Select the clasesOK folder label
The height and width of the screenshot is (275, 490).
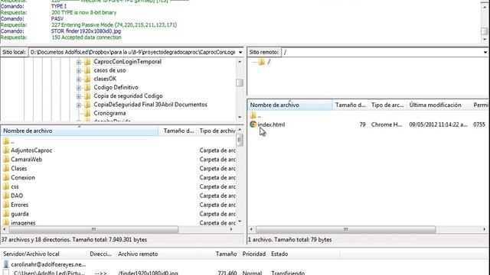(x=105, y=79)
